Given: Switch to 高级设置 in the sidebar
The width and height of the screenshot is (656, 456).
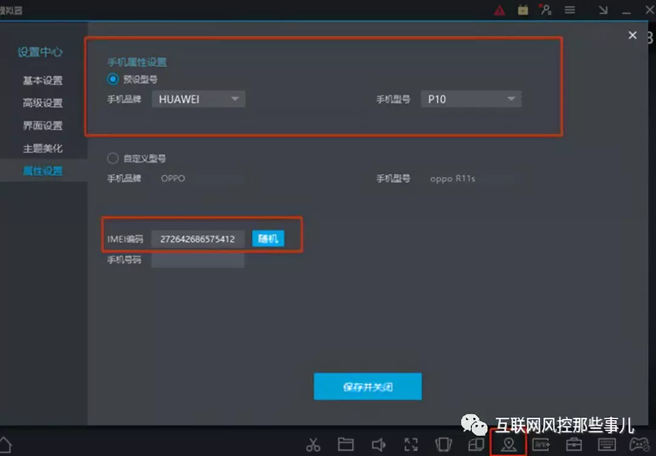Looking at the screenshot, I should [x=43, y=103].
